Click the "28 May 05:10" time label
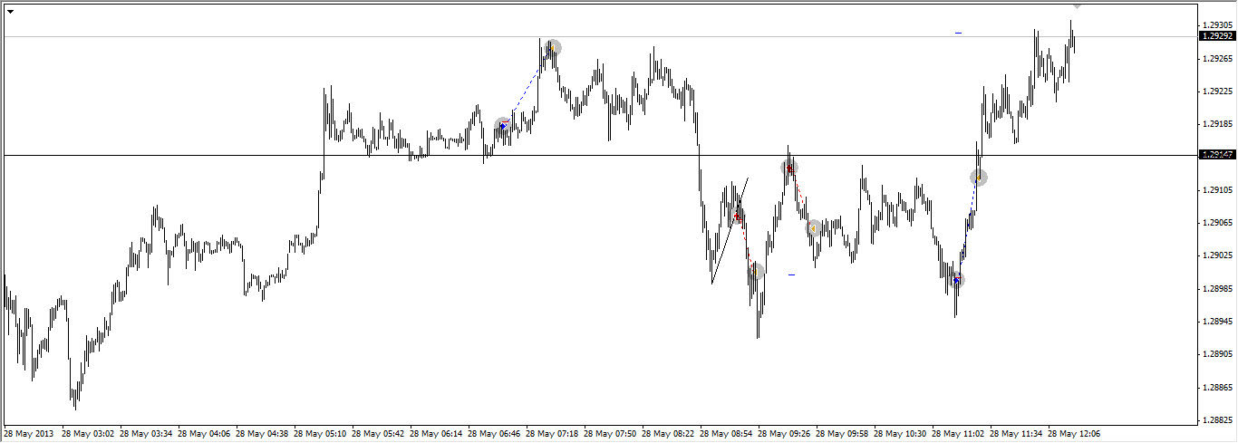1238x443 pixels. (x=321, y=434)
